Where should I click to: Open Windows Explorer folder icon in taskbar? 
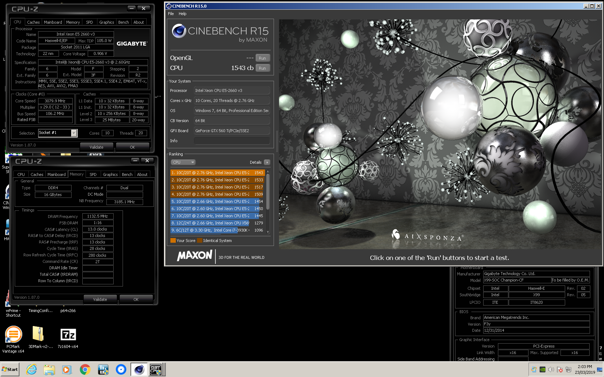(x=49, y=369)
